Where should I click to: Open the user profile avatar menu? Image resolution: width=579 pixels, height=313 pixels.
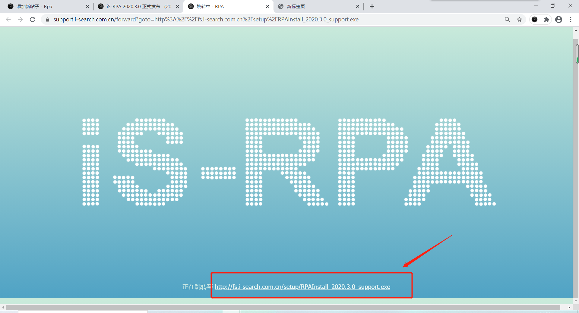(x=558, y=20)
